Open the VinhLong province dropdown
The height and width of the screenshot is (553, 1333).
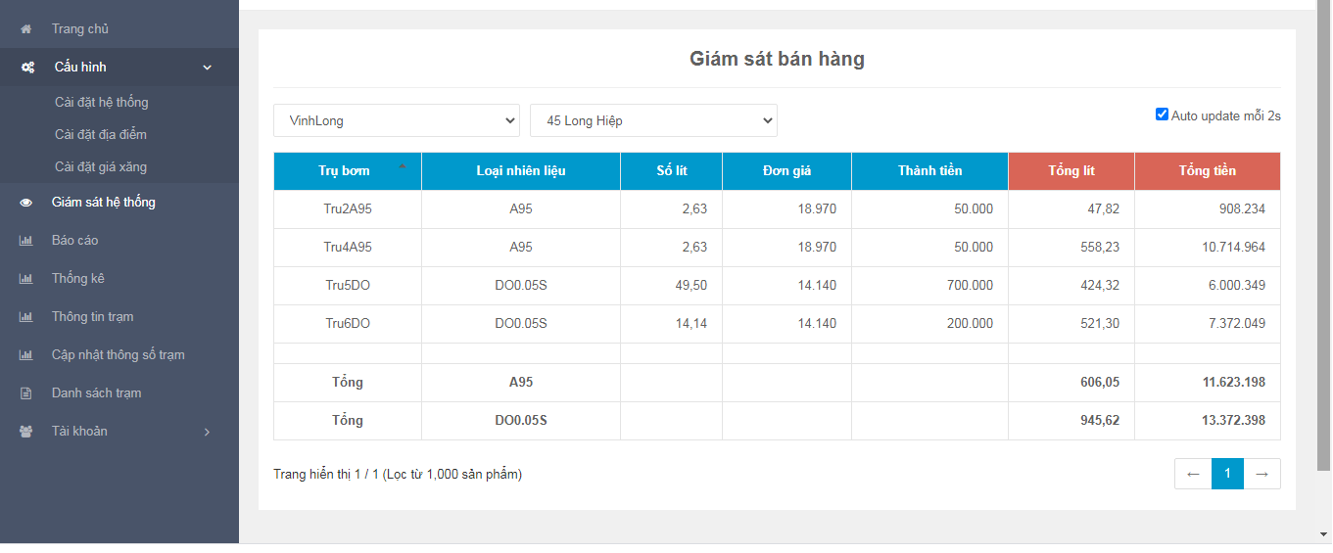396,120
